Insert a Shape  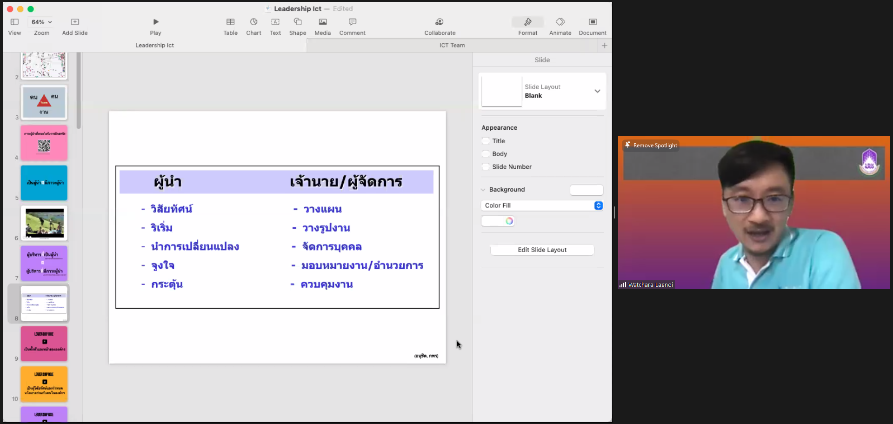(298, 26)
